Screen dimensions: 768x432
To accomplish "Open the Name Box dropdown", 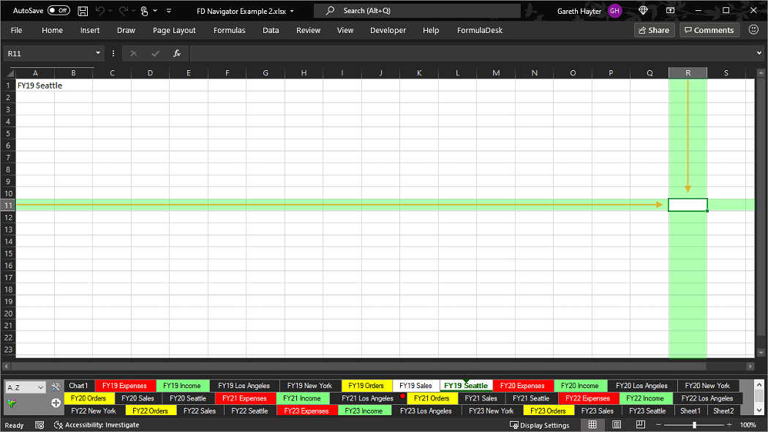I will [x=97, y=53].
